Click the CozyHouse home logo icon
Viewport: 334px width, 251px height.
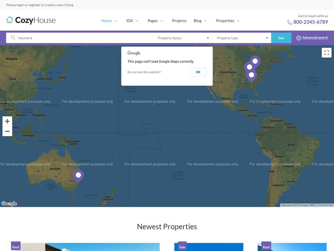point(10,20)
